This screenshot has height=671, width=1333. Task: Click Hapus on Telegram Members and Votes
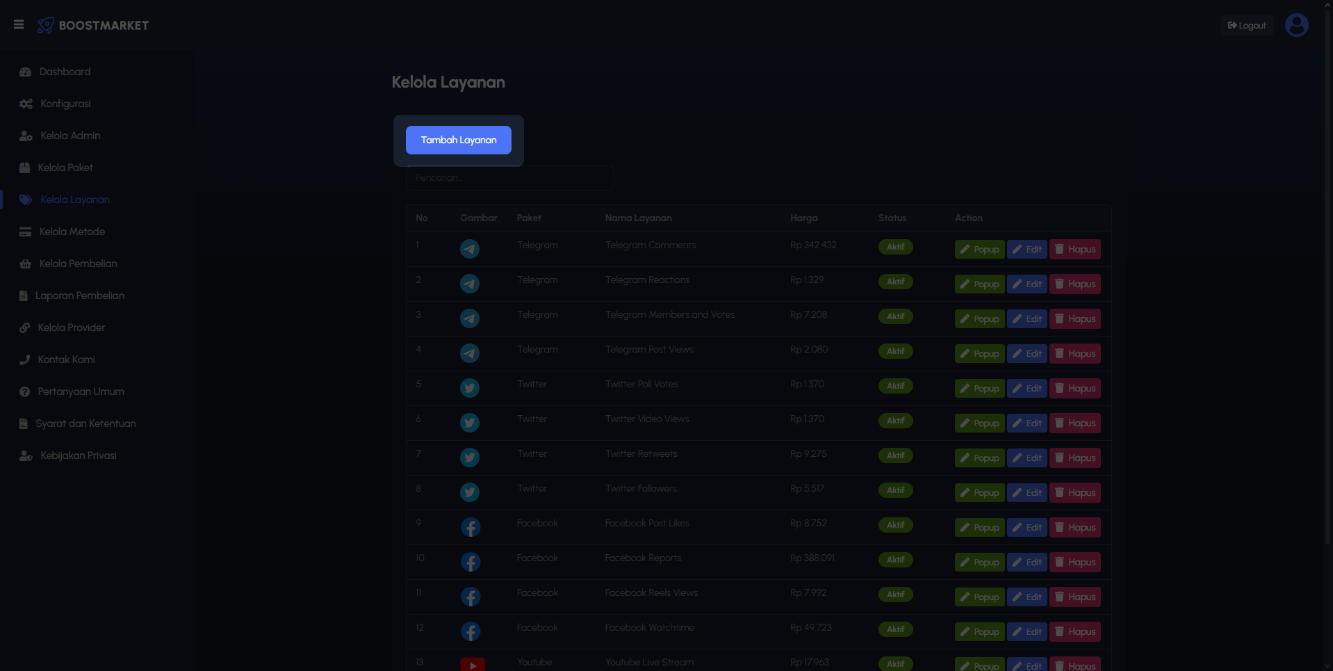(x=1075, y=318)
